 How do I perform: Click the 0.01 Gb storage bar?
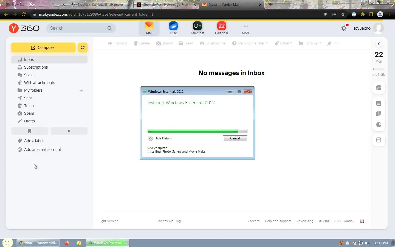coord(379,72)
